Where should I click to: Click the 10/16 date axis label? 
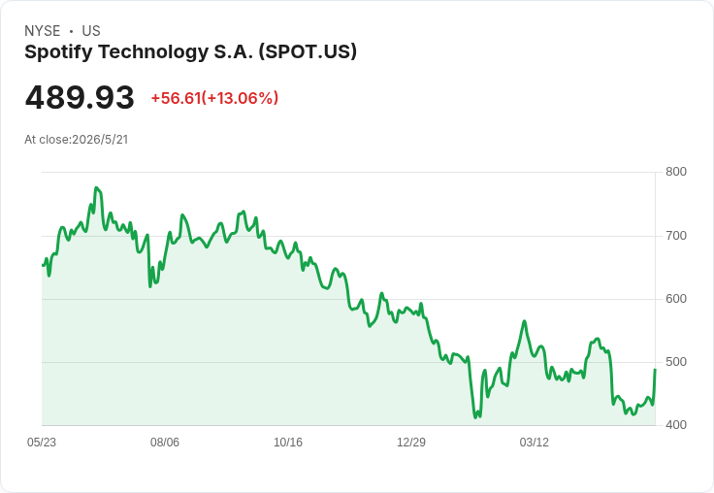tap(288, 442)
